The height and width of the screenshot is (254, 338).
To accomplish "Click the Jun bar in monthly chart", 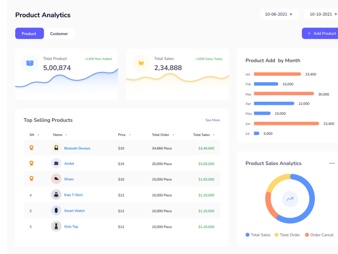I will click(287, 124).
